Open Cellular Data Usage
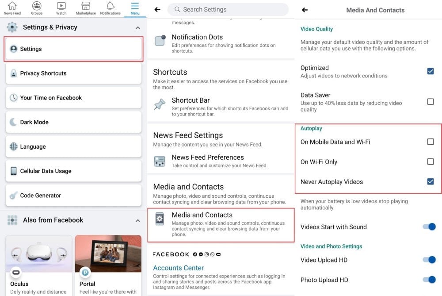The image size is (442, 296). coord(73,171)
